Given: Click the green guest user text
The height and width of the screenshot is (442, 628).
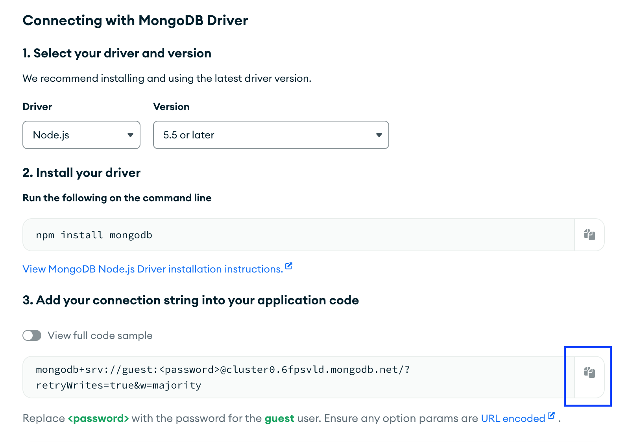Looking at the screenshot, I should coord(279,418).
